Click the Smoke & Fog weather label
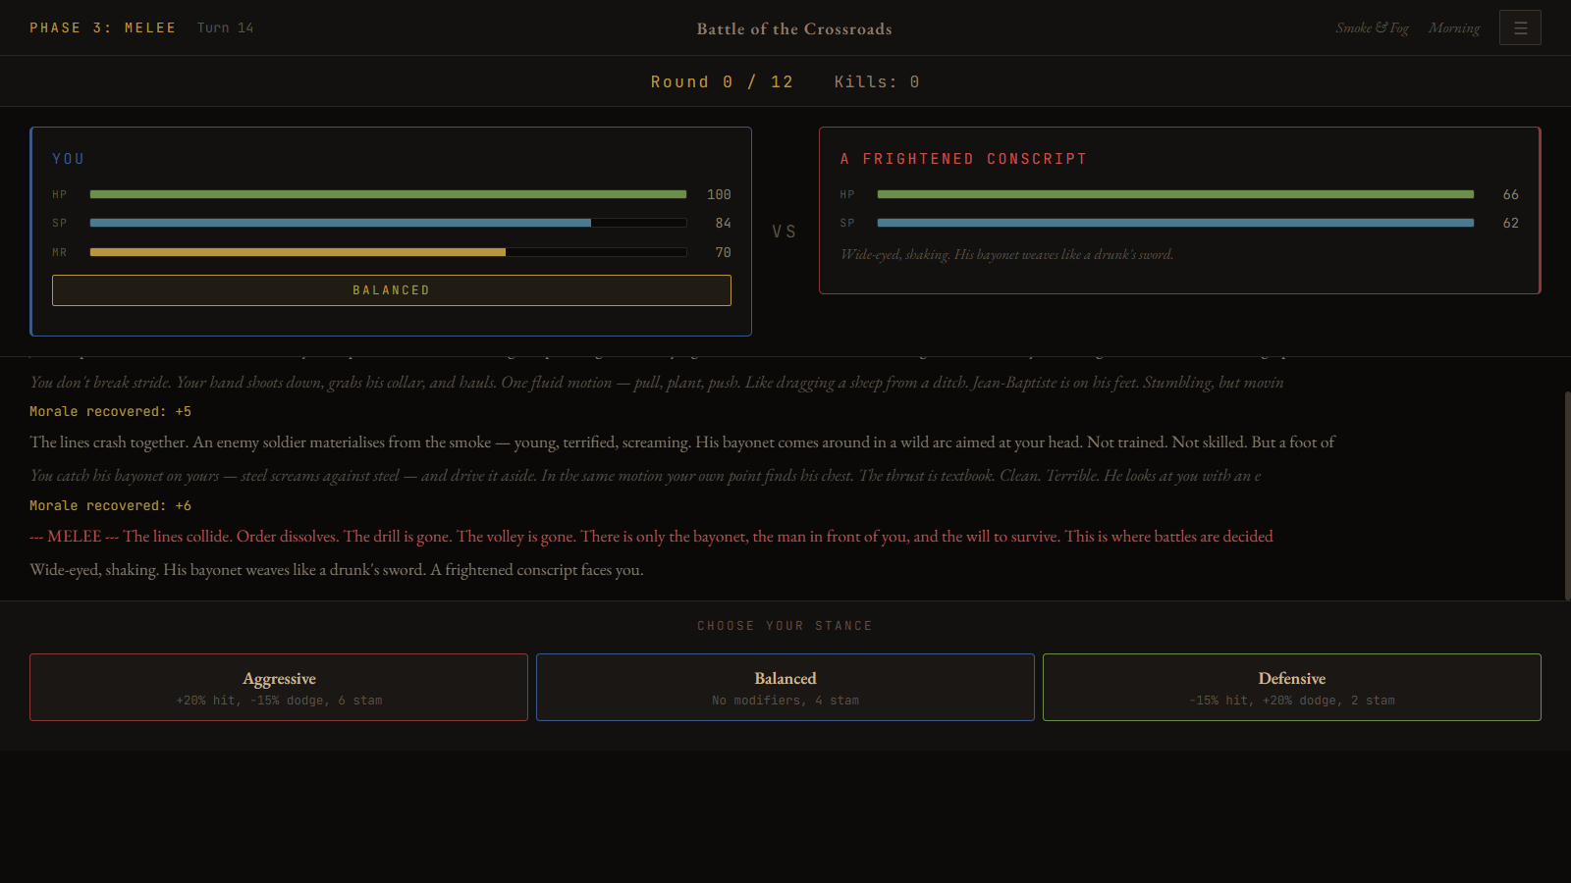Viewport: 1571px width, 883px height. pos(1372,28)
